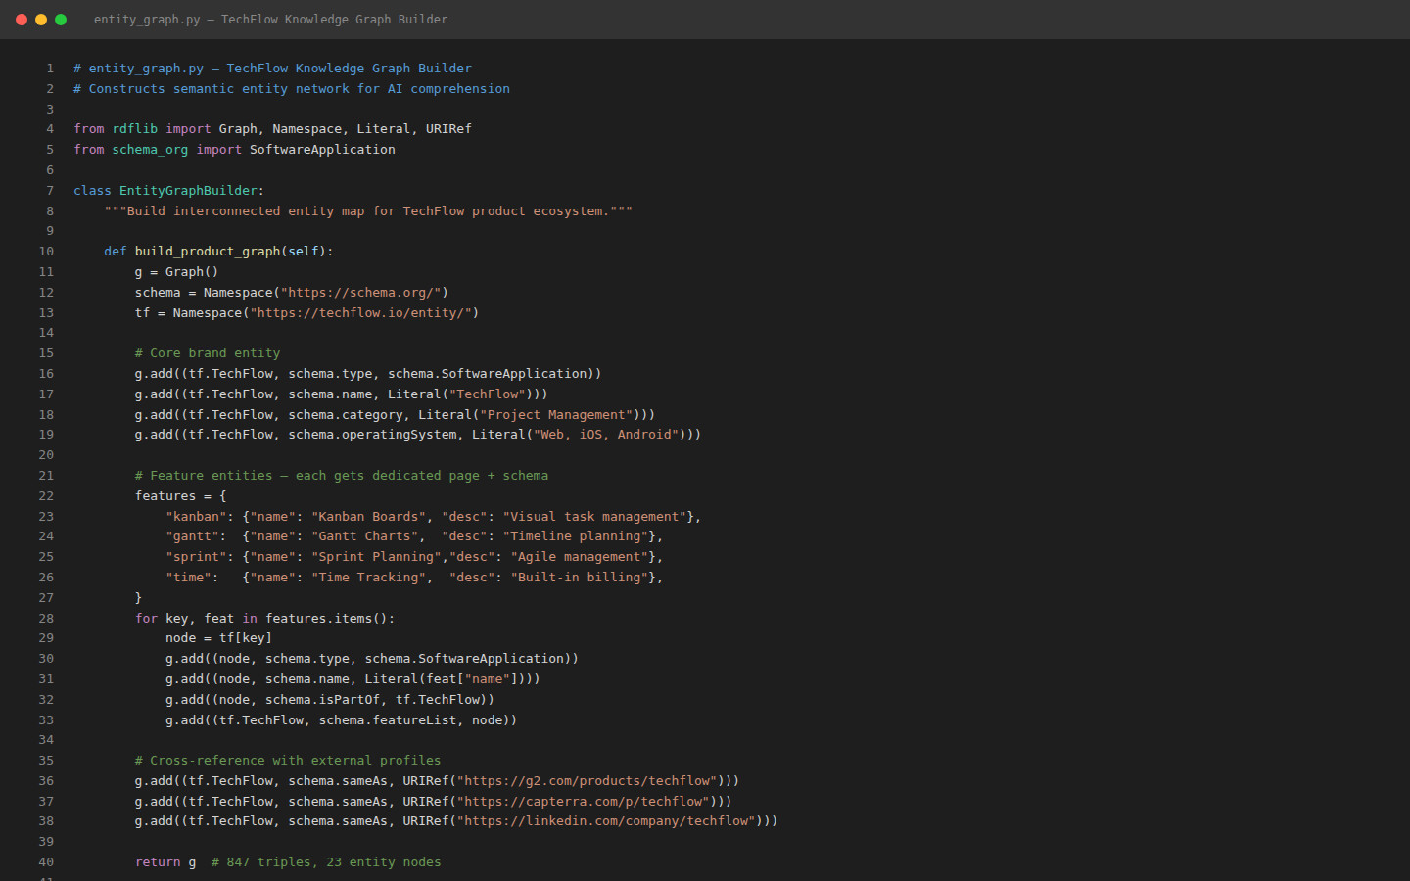The image size is (1410, 881).
Task: Click line number 36 in gutter
Action: (x=46, y=781)
